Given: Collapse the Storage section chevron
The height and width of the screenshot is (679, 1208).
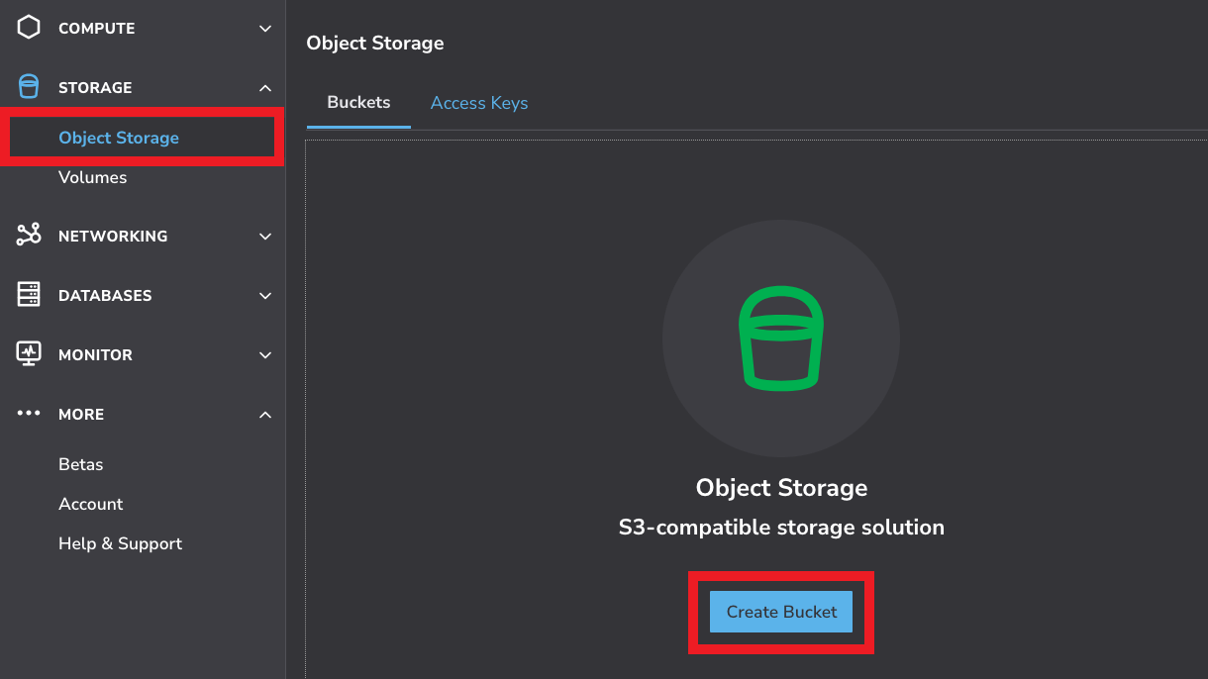Looking at the screenshot, I should tap(265, 88).
